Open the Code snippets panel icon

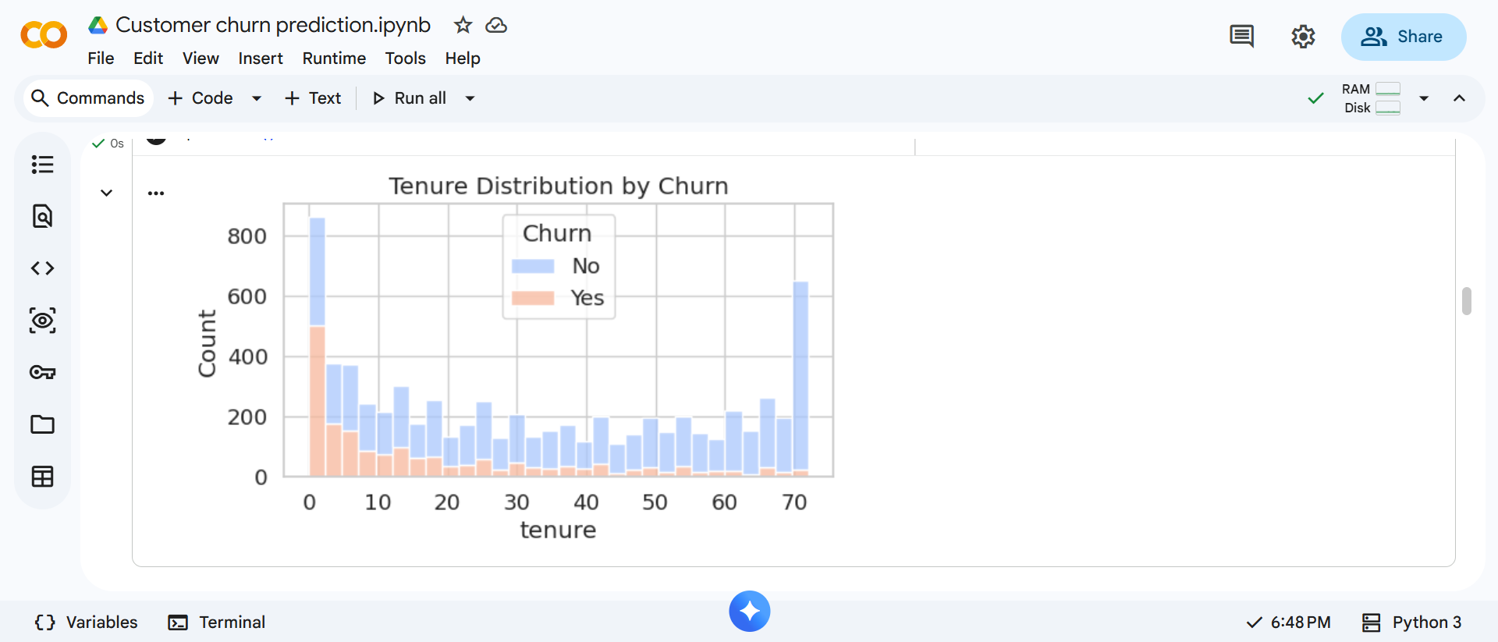(x=42, y=268)
